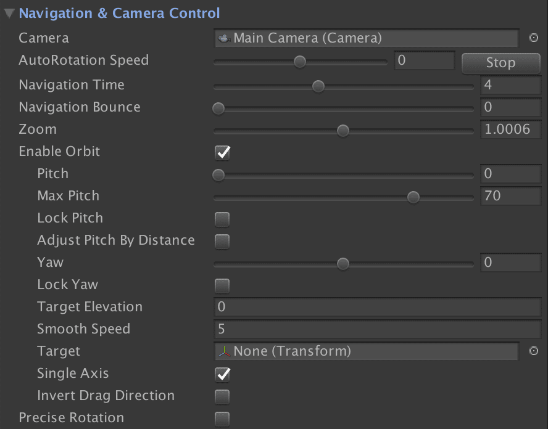The height and width of the screenshot is (429, 548).
Task: Click the Zoom slider handle
Action: click(343, 131)
